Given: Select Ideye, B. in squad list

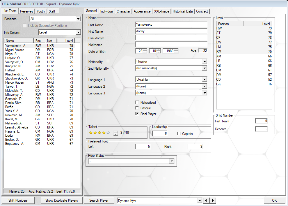Looking at the screenshot, I should click(x=39, y=54).
